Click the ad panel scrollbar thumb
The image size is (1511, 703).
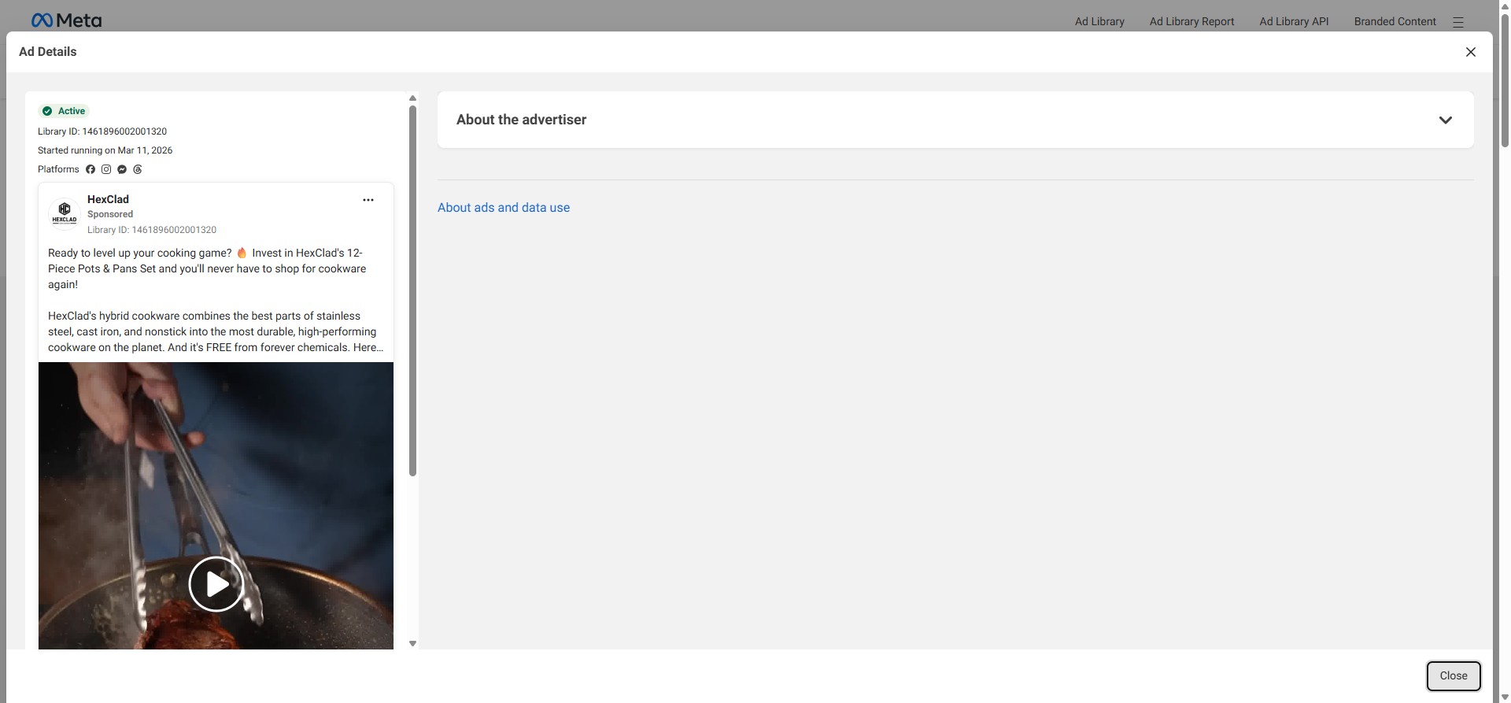coord(412,291)
